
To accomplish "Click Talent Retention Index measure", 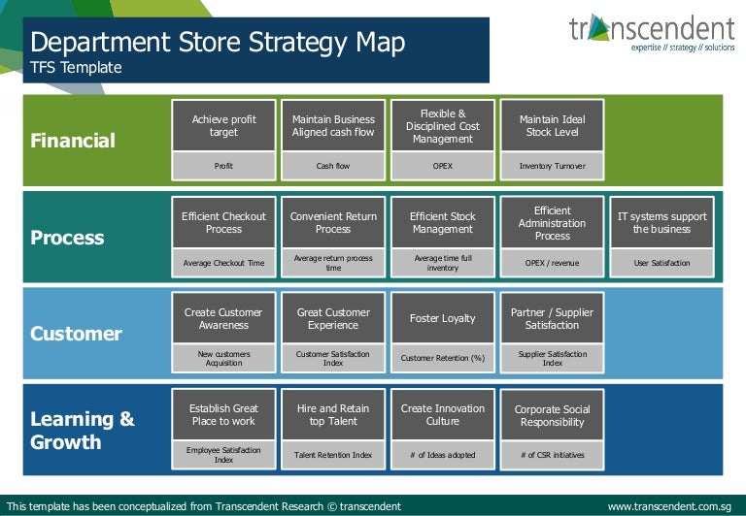I will point(333,455).
